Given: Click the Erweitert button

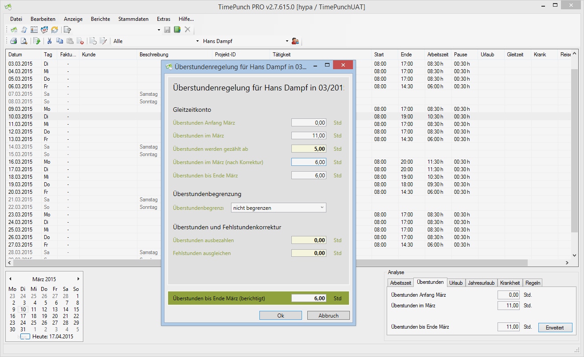Looking at the screenshot, I should (x=555, y=327).
